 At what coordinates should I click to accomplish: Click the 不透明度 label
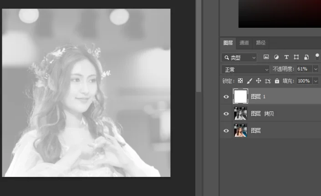283,69
